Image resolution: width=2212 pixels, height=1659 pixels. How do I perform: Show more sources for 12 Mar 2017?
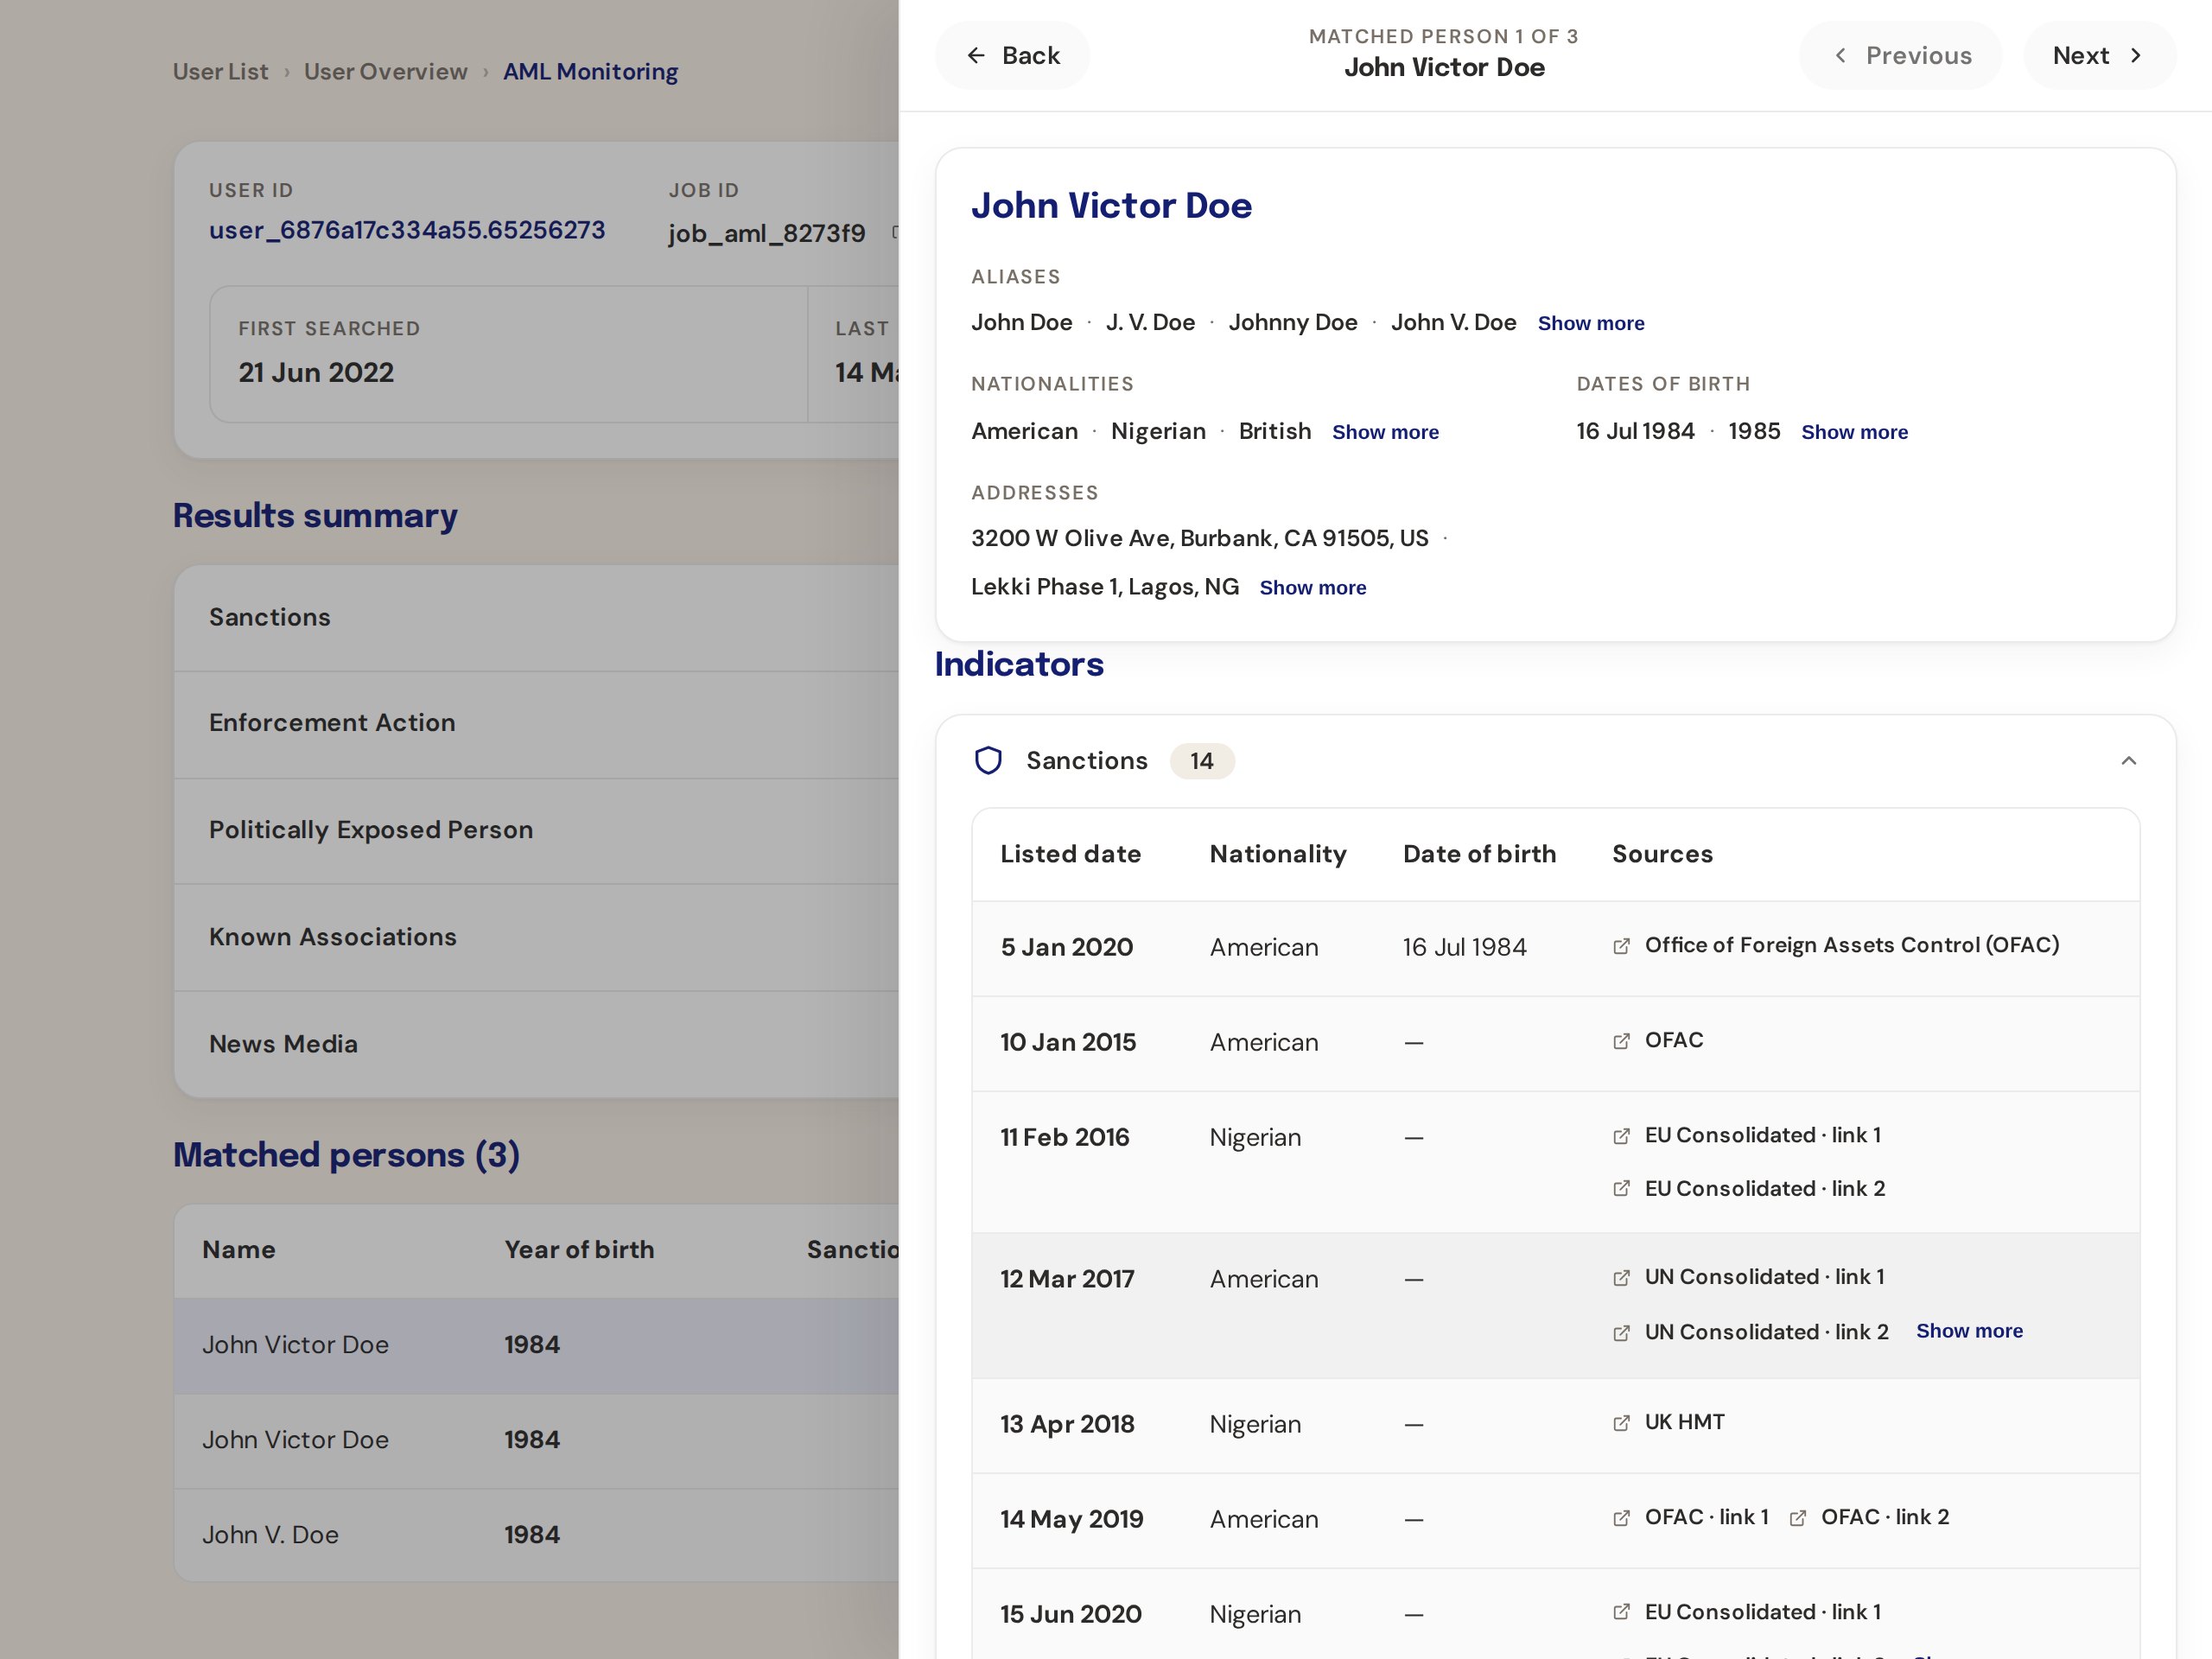[1969, 1331]
